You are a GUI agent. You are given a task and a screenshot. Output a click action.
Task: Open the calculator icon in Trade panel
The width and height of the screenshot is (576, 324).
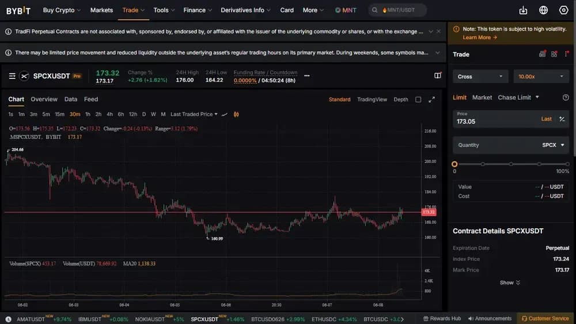pos(542,54)
